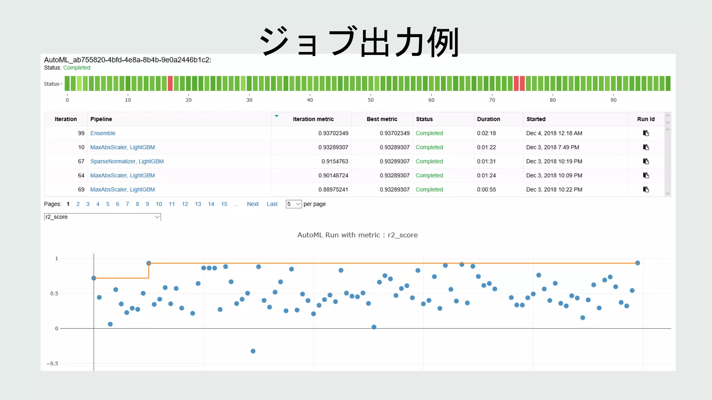Copy Run Id for iteration 69 row
Viewport: 712px width, 400px height.
click(646, 190)
